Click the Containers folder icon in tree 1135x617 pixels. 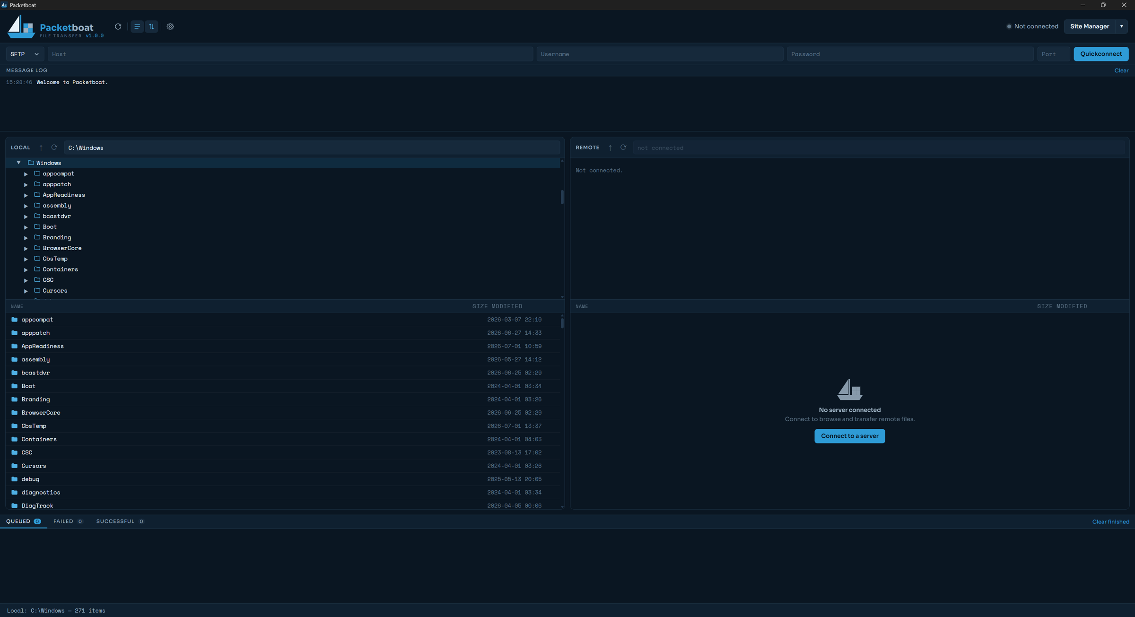coord(37,269)
